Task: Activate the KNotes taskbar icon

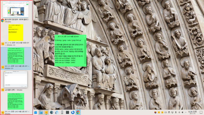Action: coord(46,112)
